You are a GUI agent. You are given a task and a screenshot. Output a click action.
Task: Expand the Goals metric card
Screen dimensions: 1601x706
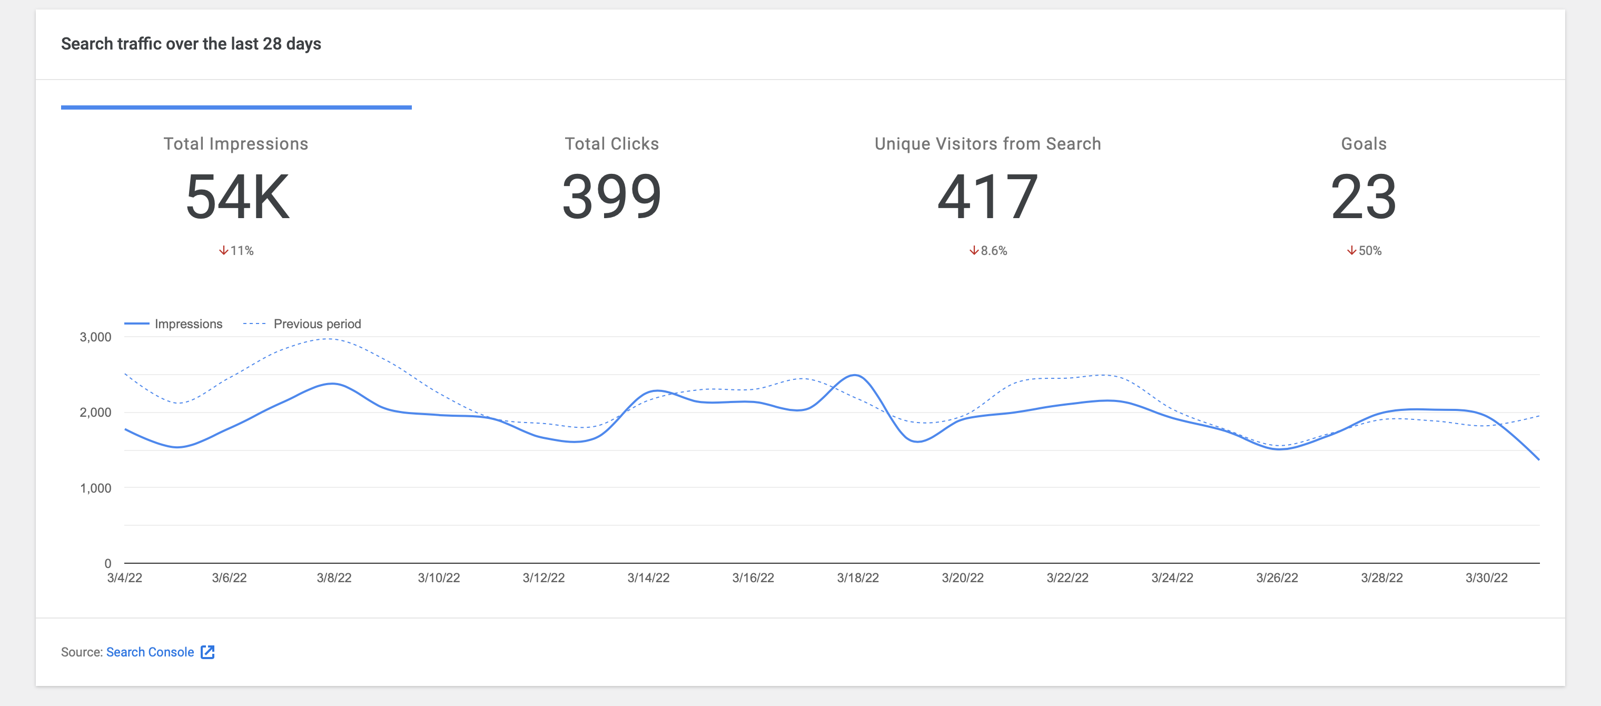pos(1364,187)
